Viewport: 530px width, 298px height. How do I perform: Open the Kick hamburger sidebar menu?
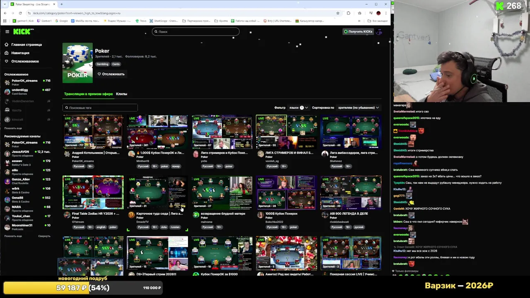[x=7, y=31]
